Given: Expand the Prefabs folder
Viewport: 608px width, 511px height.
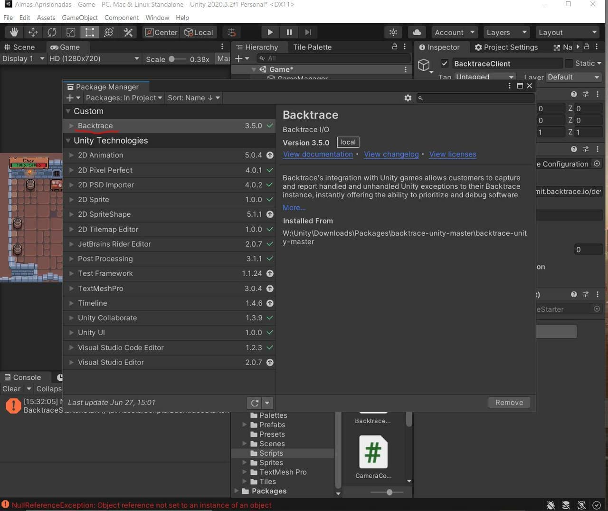Looking at the screenshot, I should click(245, 425).
